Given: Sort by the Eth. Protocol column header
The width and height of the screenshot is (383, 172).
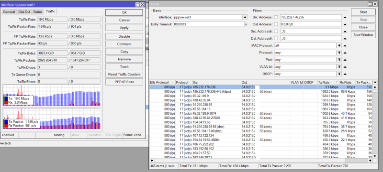Looking at the screenshot, I should tap(162, 82).
